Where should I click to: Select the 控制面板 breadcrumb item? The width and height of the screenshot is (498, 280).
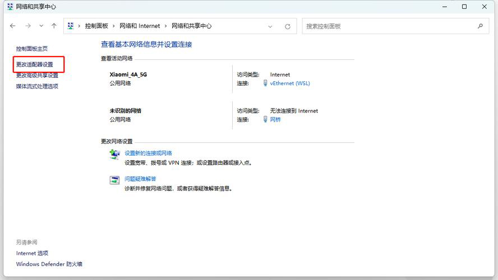point(96,26)
